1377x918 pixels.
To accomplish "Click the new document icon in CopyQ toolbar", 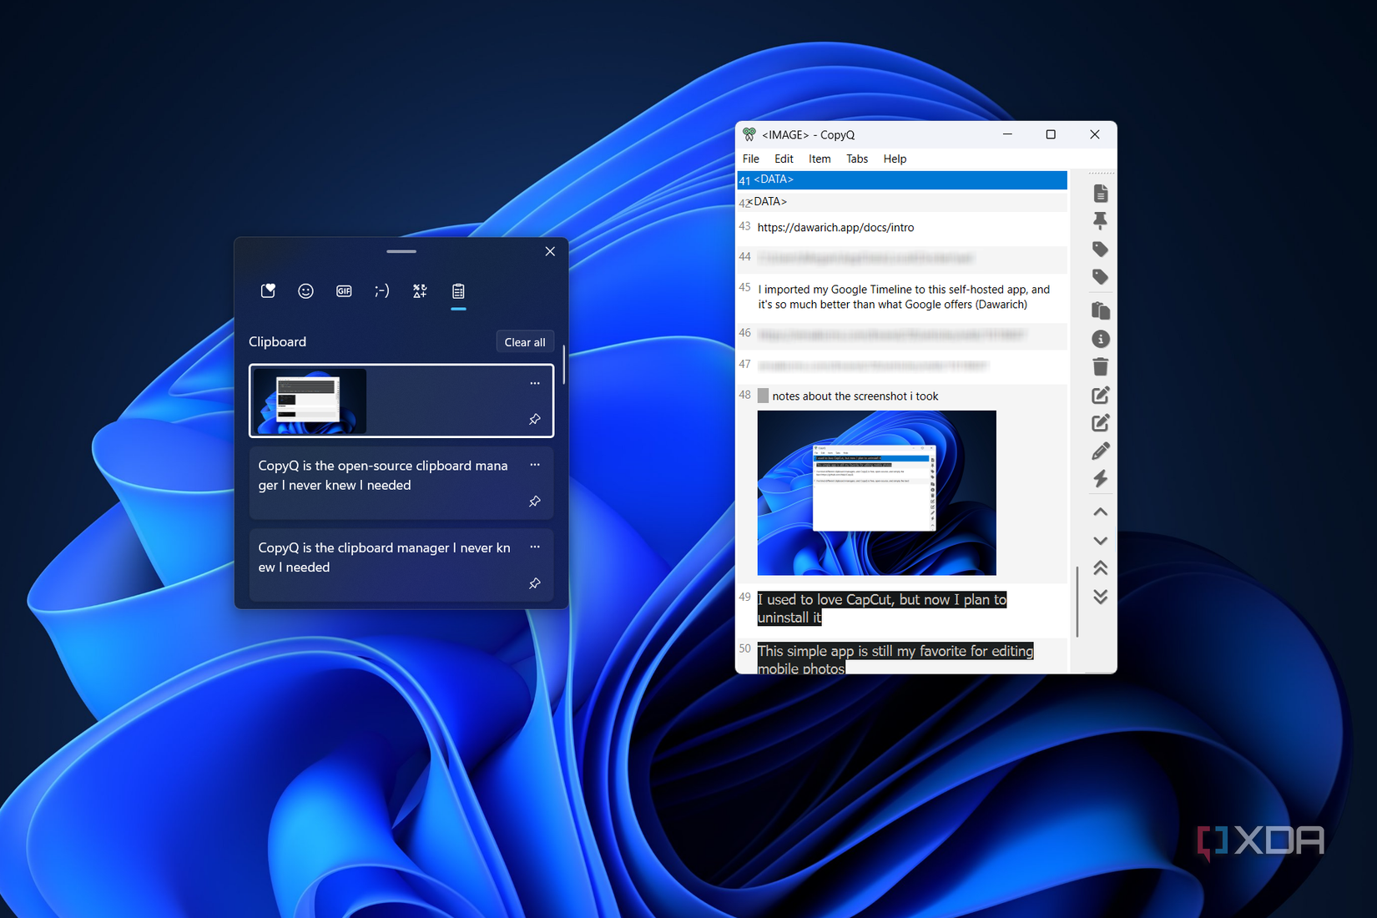I will click(1100, 194).
